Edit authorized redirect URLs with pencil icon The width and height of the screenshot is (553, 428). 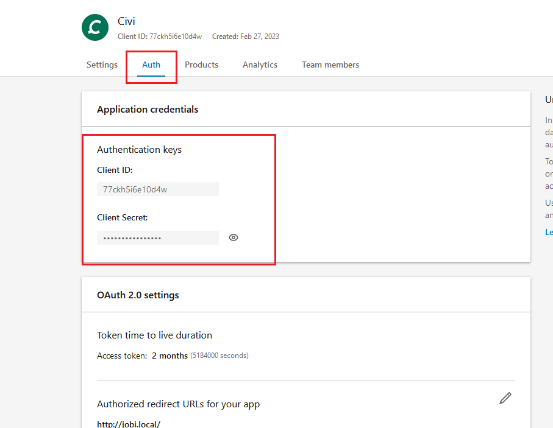click(x=505, y=398)
